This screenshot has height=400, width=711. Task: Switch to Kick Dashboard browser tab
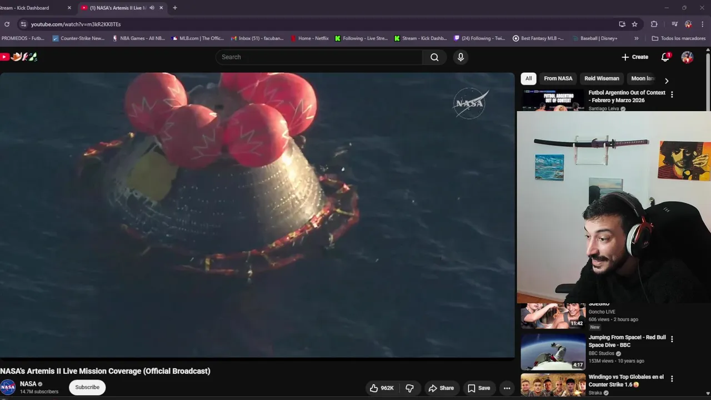(33, 8)
